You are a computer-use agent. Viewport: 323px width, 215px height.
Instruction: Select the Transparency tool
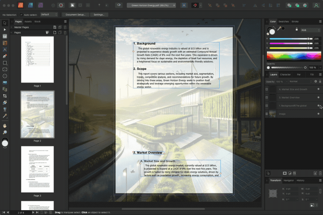(5, 109)
